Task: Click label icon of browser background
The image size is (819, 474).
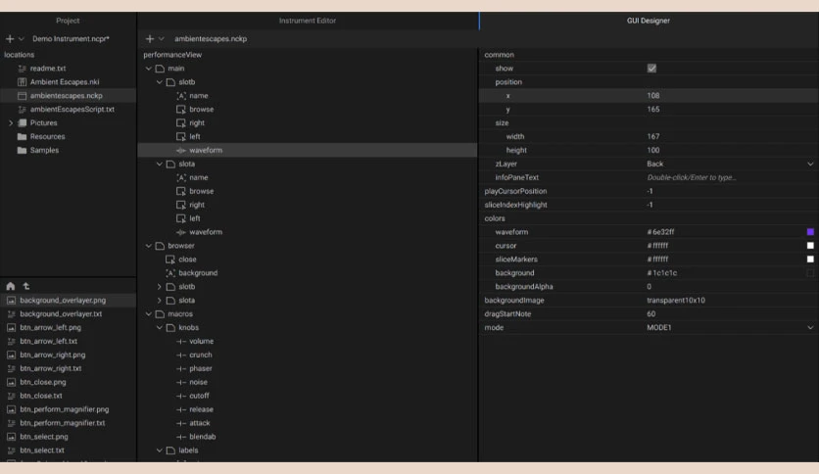Action: (170, 273)
